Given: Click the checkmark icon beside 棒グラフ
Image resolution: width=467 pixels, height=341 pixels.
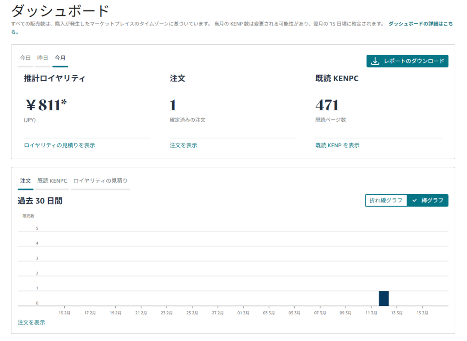Looking at the screenshot, I should [415, 201].
